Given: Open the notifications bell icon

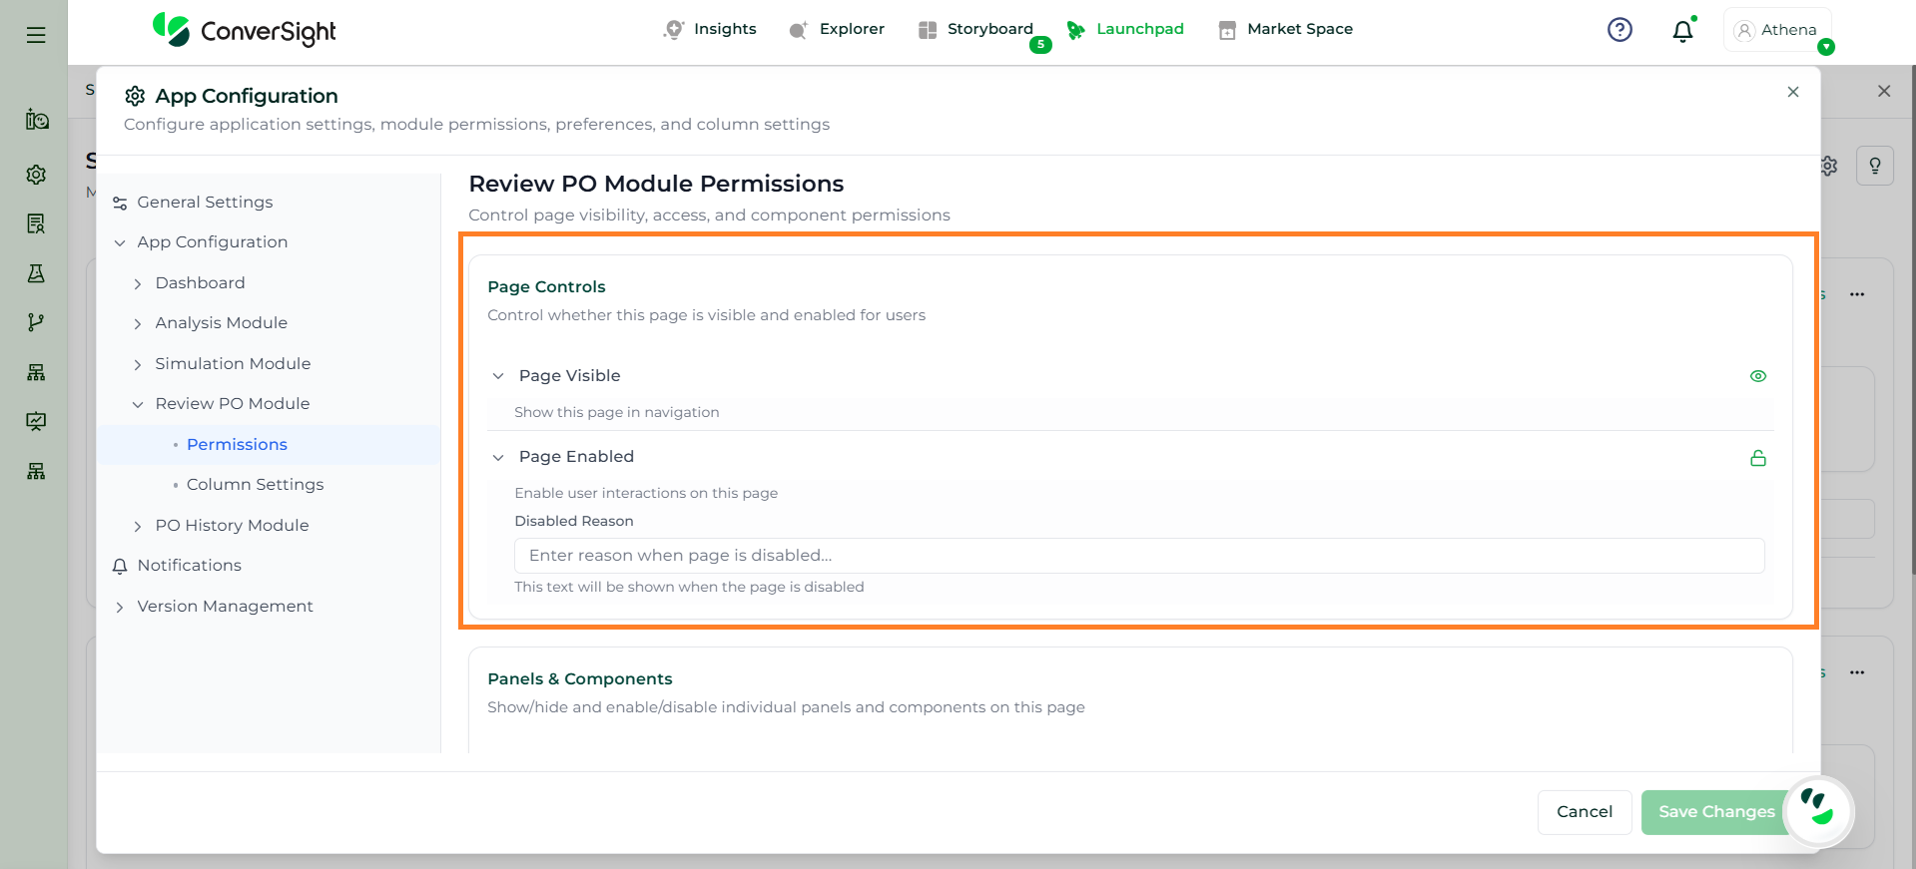Looking at the screenshot, I should click(x=1682, y=31).
